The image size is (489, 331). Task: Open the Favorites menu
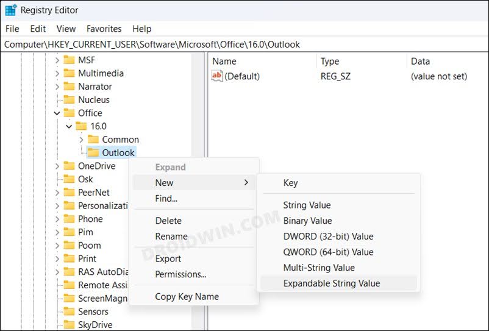coord(104,29)
